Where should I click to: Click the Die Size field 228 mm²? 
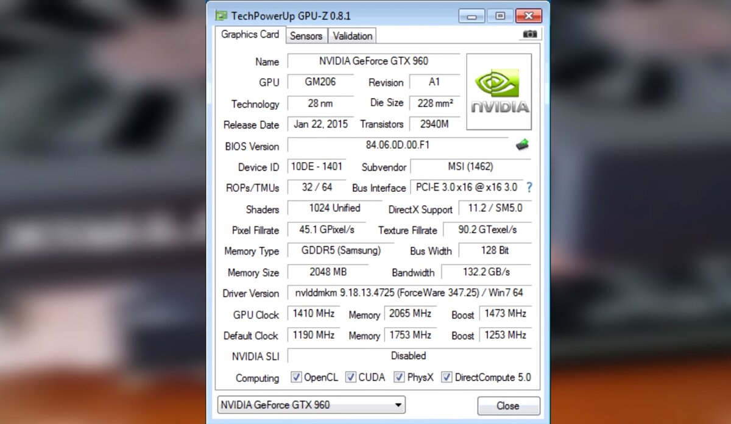click(434, 104)
